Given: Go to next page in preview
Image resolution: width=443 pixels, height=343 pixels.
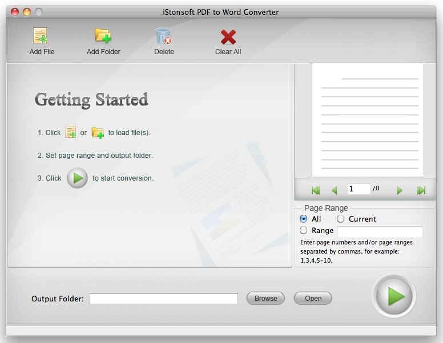Looking at the screenshot, I should (400, 190).
